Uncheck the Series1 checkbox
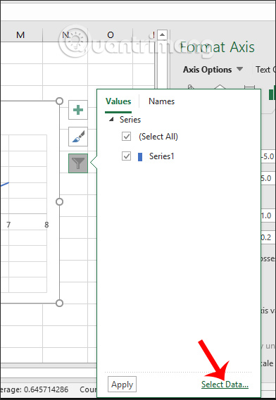 [x=126, y=156]
